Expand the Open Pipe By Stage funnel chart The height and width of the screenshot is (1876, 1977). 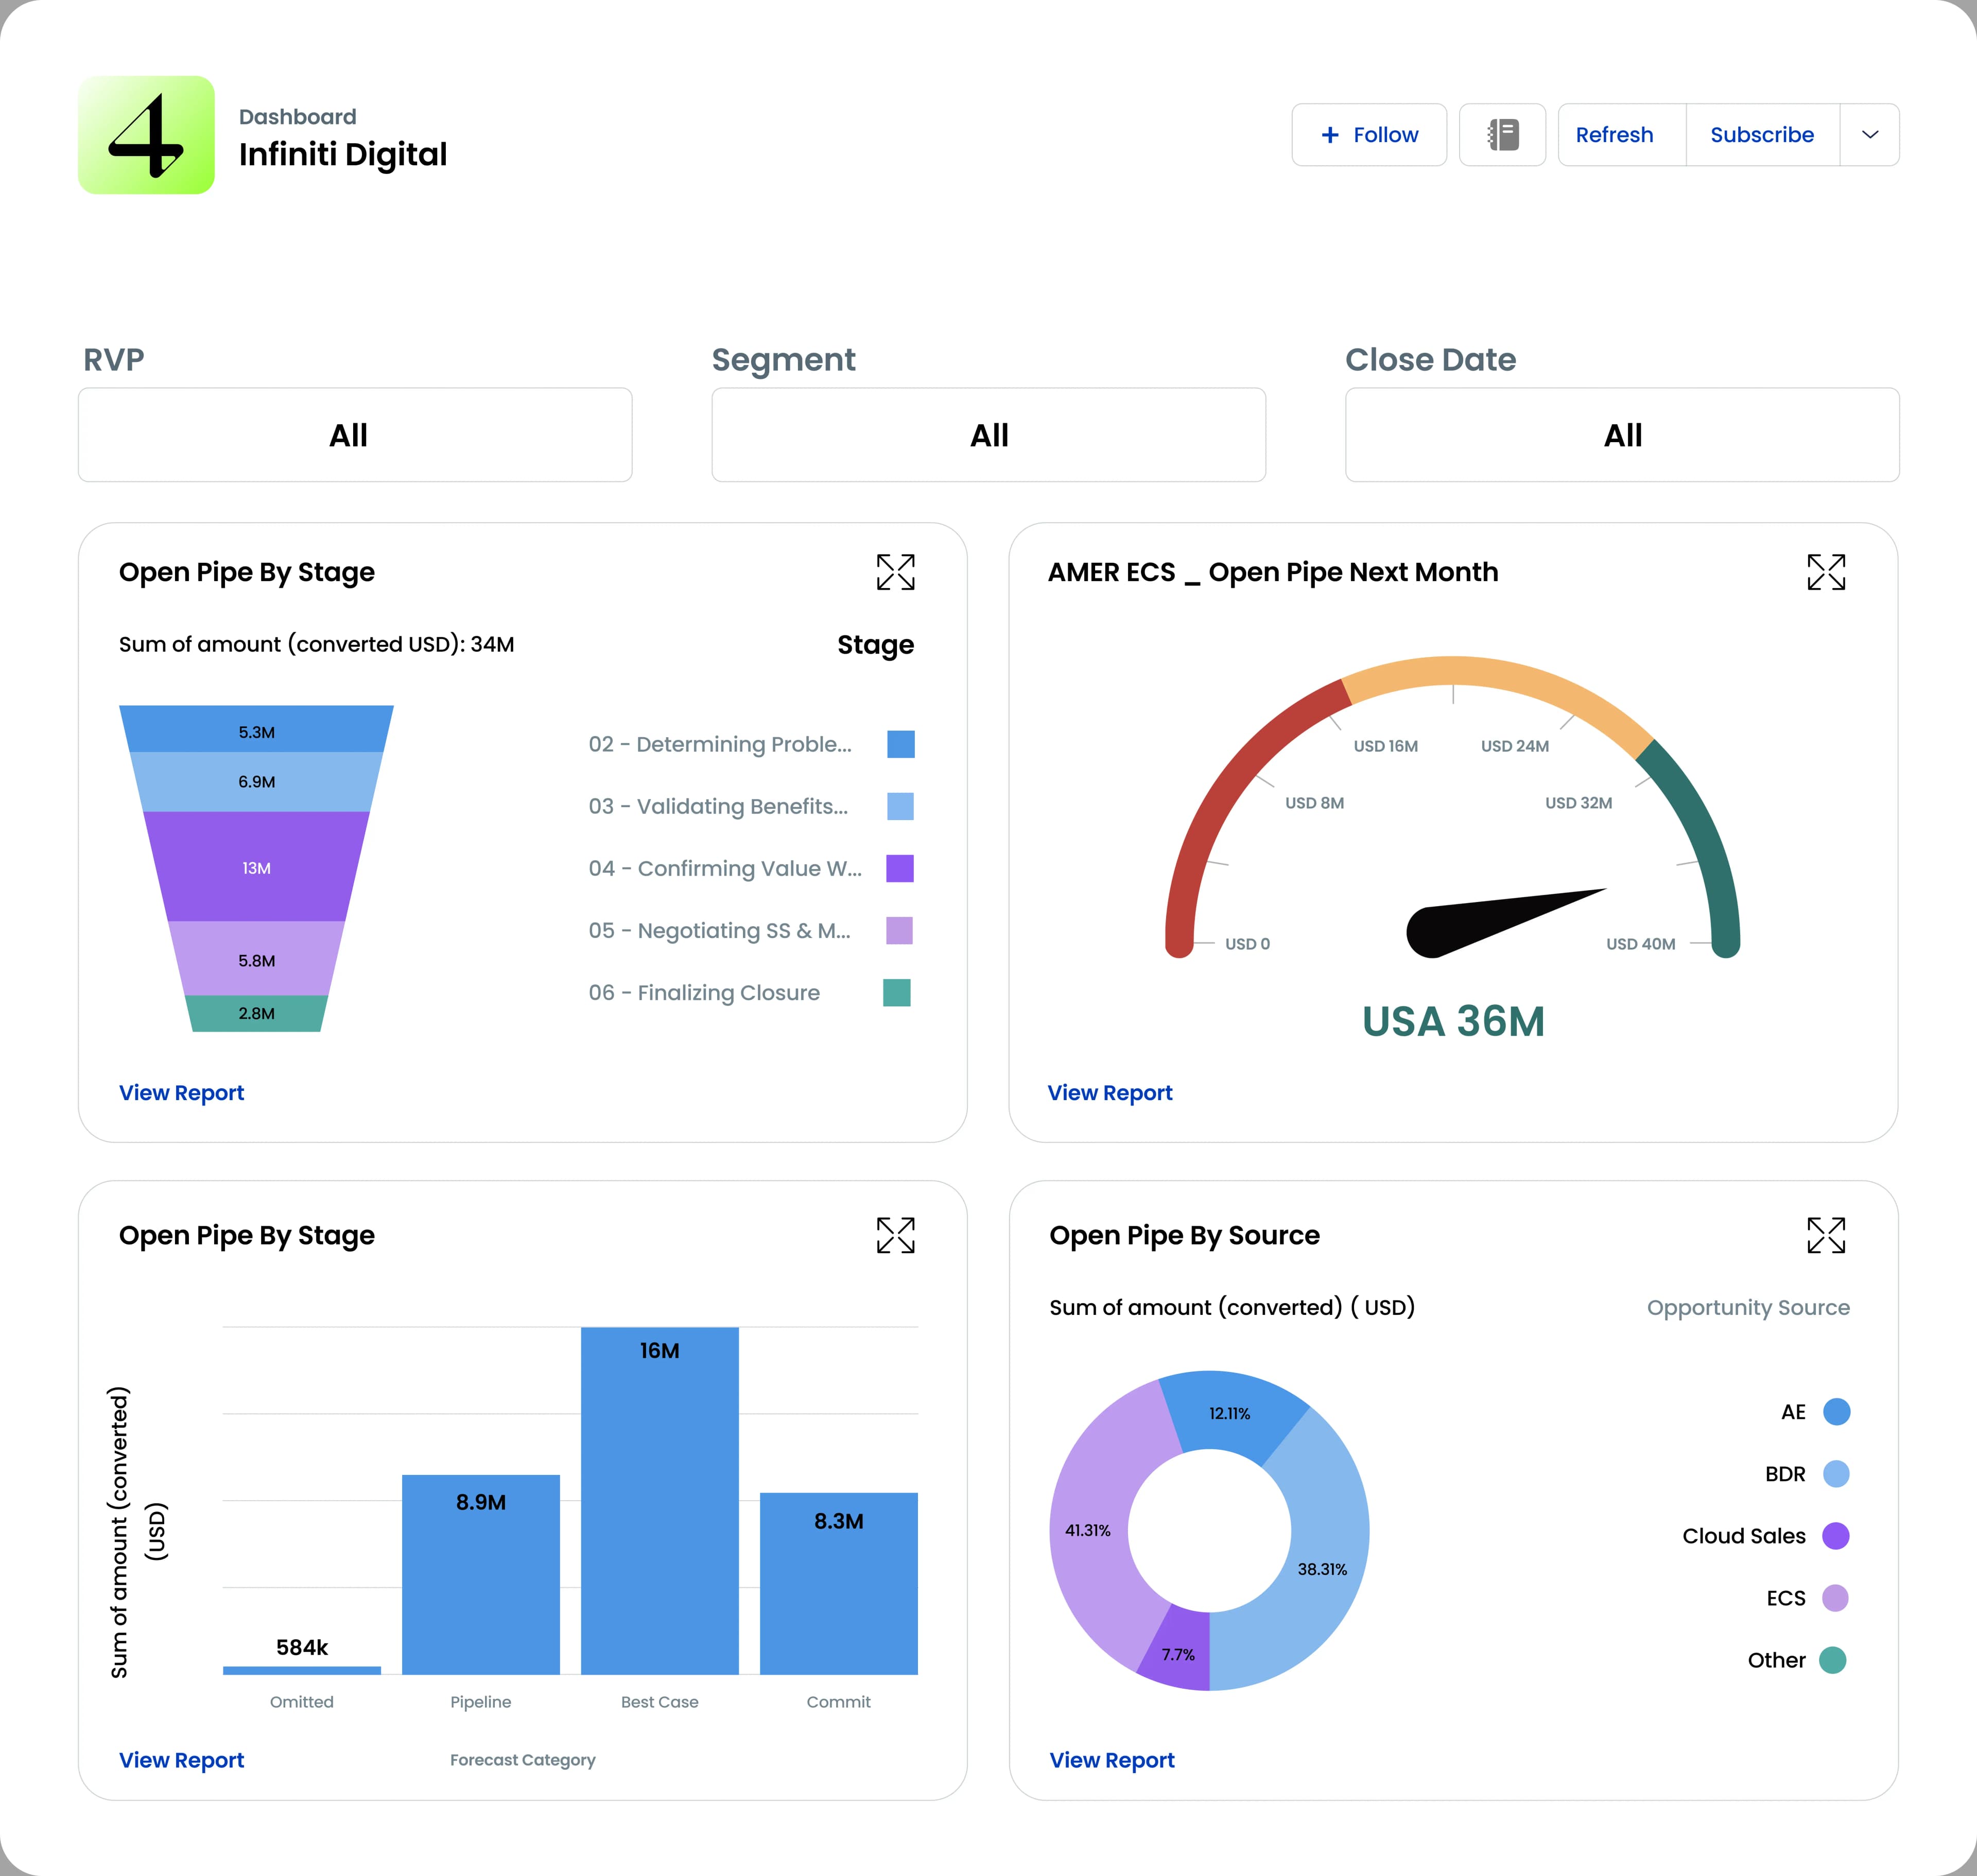click(897, 572)
